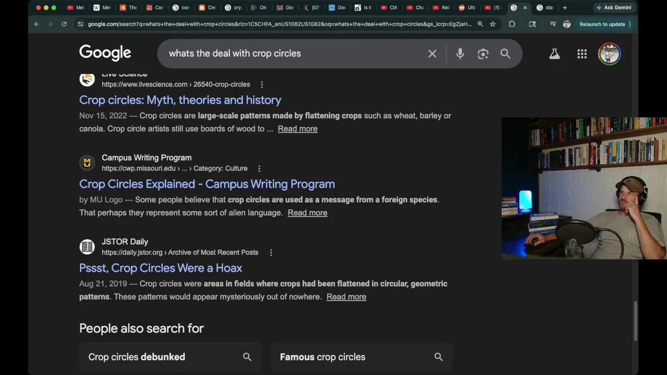Image resolution: width=667 pixels, height=375 pixels.
Task: Switch to the CIA YouTube tab
Action: point(389,8)
